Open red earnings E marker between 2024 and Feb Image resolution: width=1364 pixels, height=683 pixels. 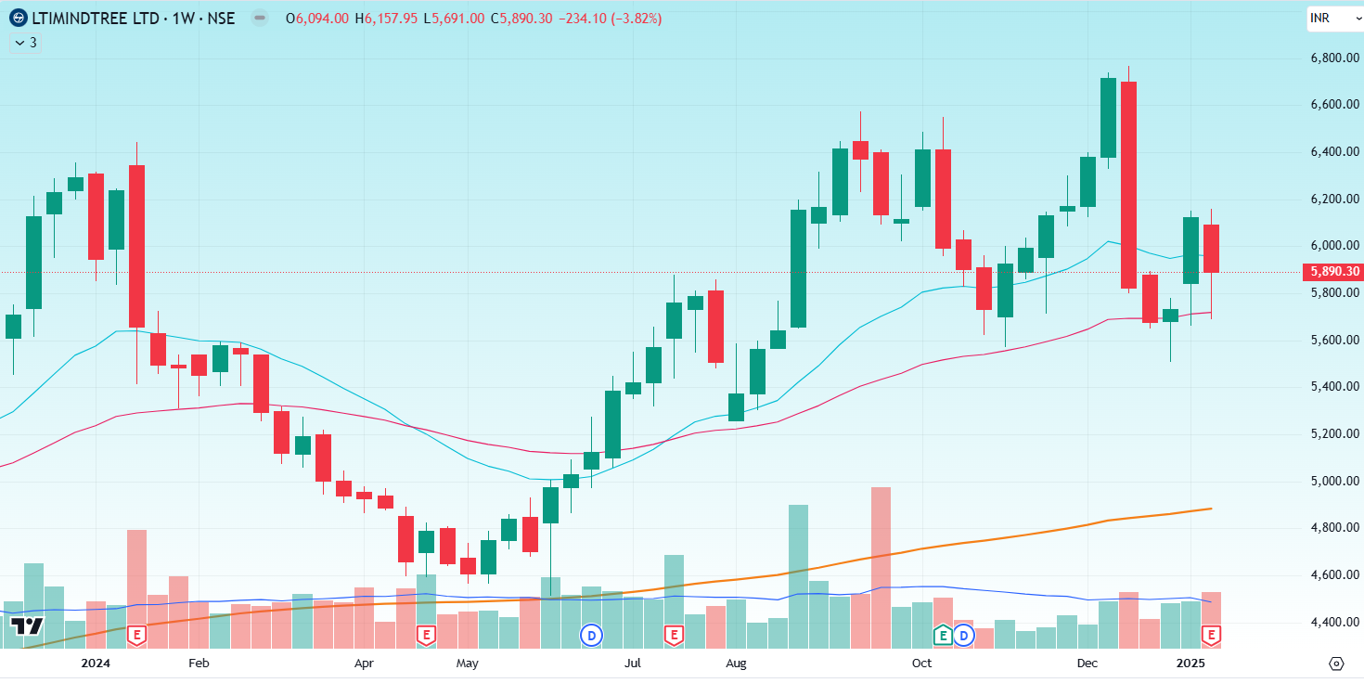click(x=136, y=636)
